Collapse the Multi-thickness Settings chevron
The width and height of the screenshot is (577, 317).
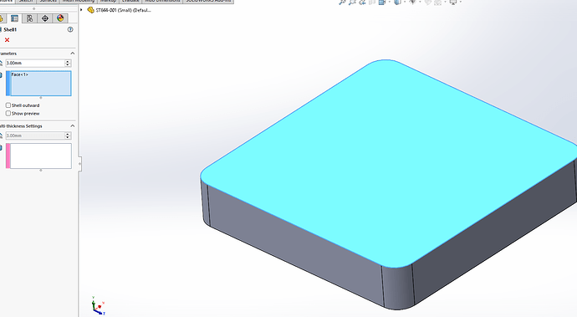click(73, 126)
